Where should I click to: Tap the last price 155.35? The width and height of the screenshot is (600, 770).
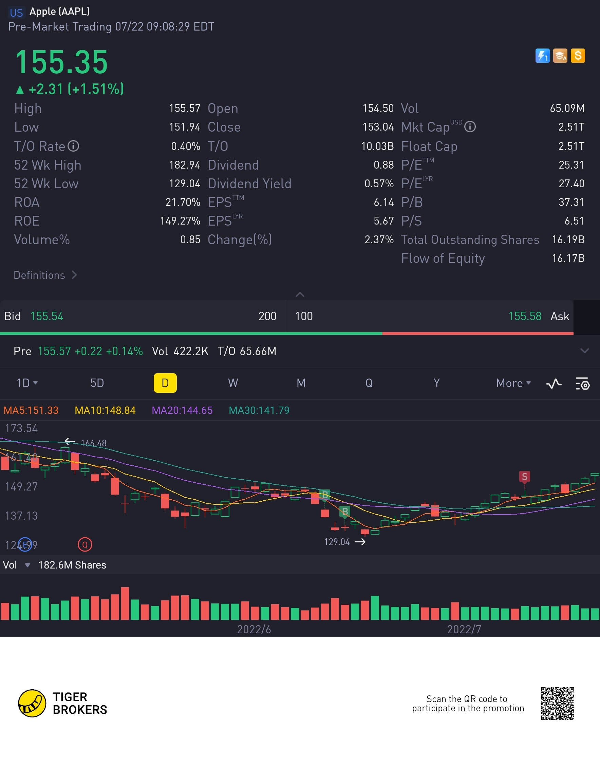(x=61, y=62)
